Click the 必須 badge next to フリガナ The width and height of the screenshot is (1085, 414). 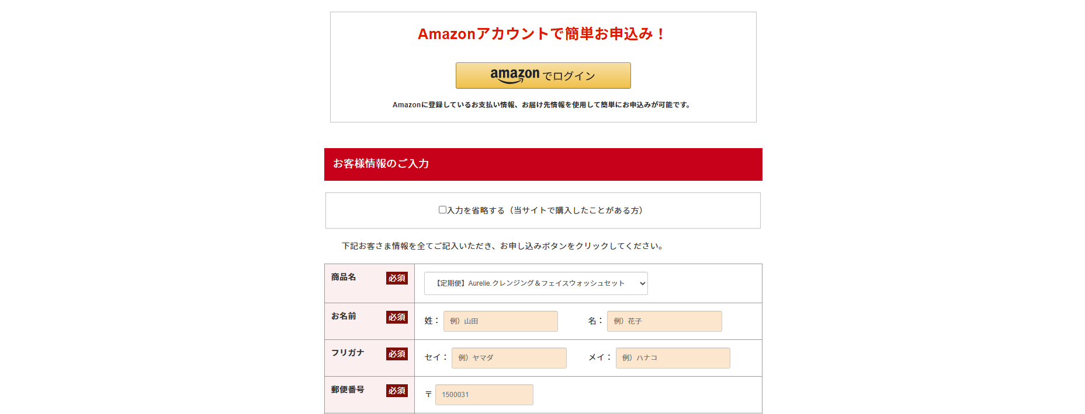[x=397, y=354]
